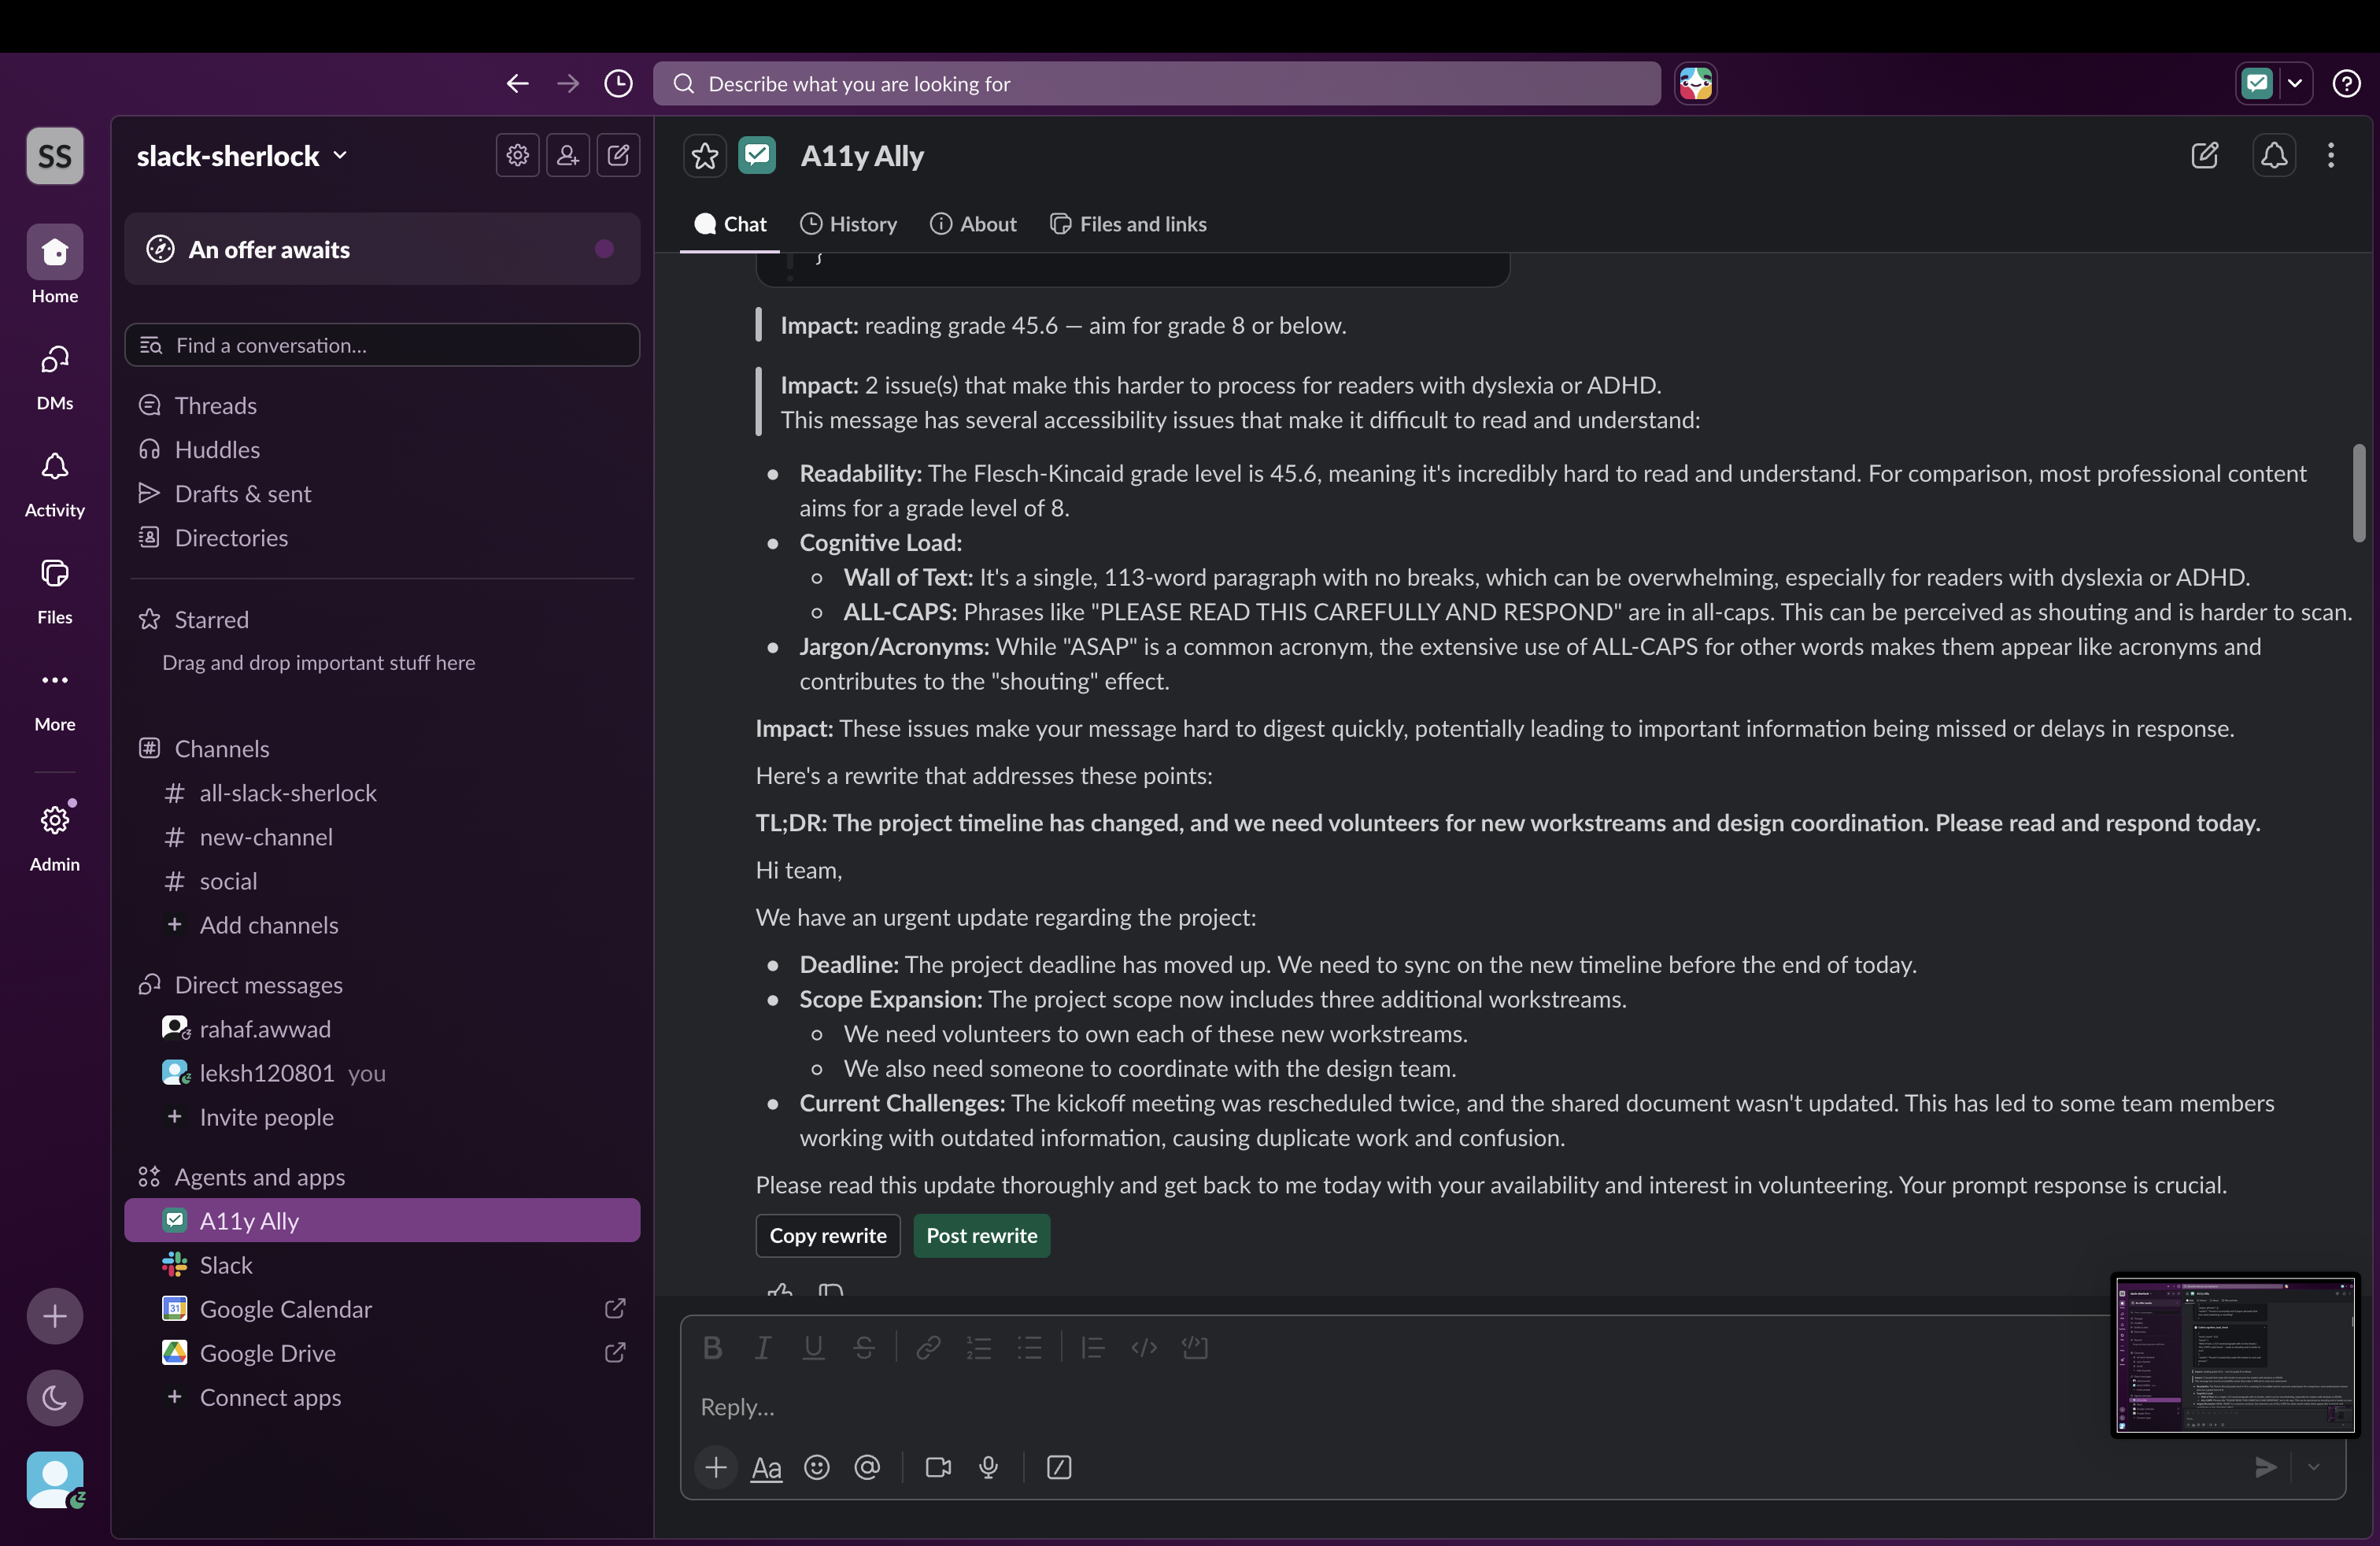Open Activity in the left rail
Screen dimensions: 2380x1546
pos(55,484)
